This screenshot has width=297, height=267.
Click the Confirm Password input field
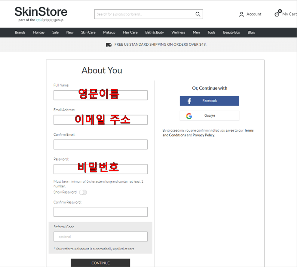tap(101, 212)
